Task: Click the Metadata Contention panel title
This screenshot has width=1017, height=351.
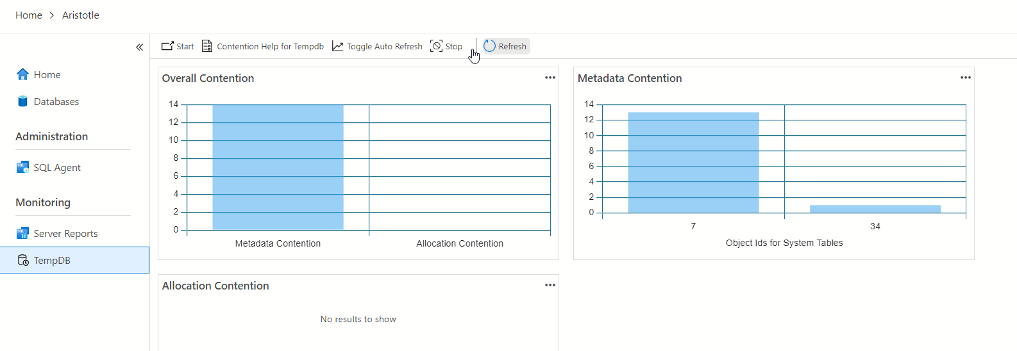Action: coord(630,78)
